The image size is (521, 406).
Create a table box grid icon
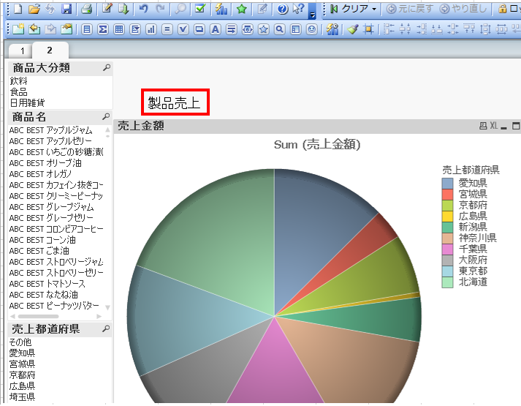coord(119,29)
